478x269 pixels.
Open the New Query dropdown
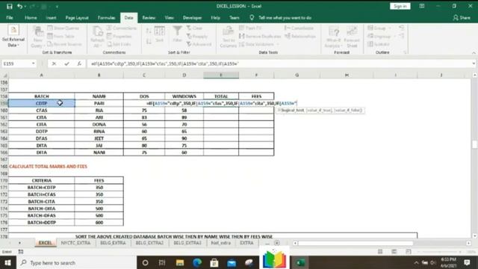pyautogui.click(x=38, y=37)
